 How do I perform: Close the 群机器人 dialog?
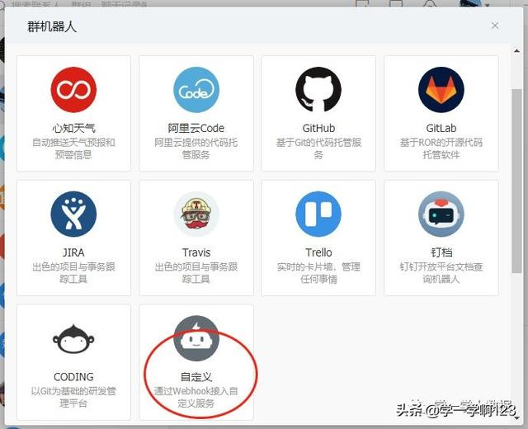495,26
